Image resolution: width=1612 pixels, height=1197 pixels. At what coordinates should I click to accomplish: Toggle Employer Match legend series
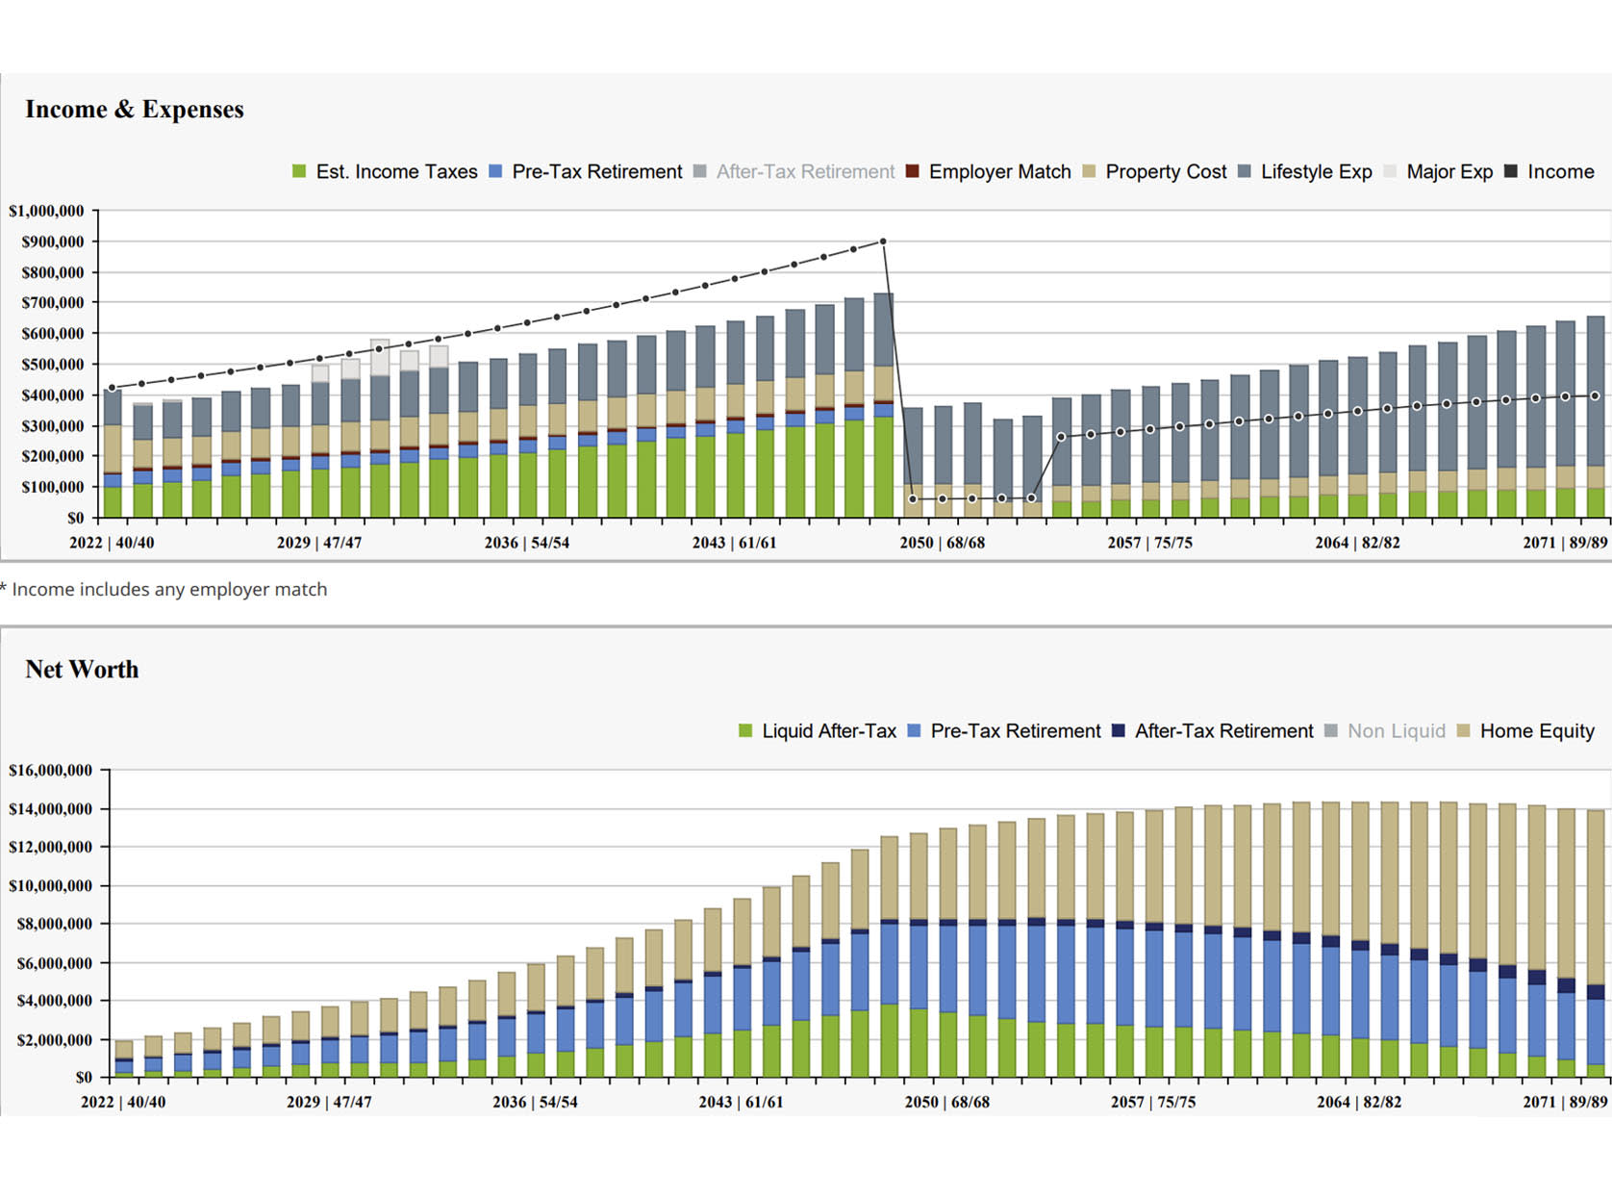[989, 171]
